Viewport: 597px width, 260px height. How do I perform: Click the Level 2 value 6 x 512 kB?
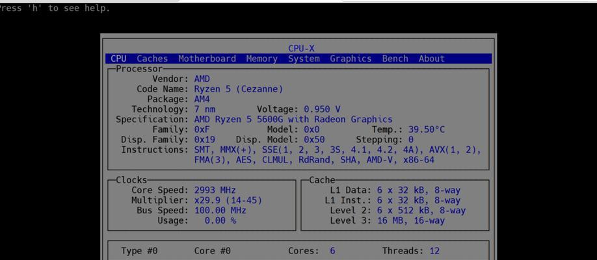point(421,211)
